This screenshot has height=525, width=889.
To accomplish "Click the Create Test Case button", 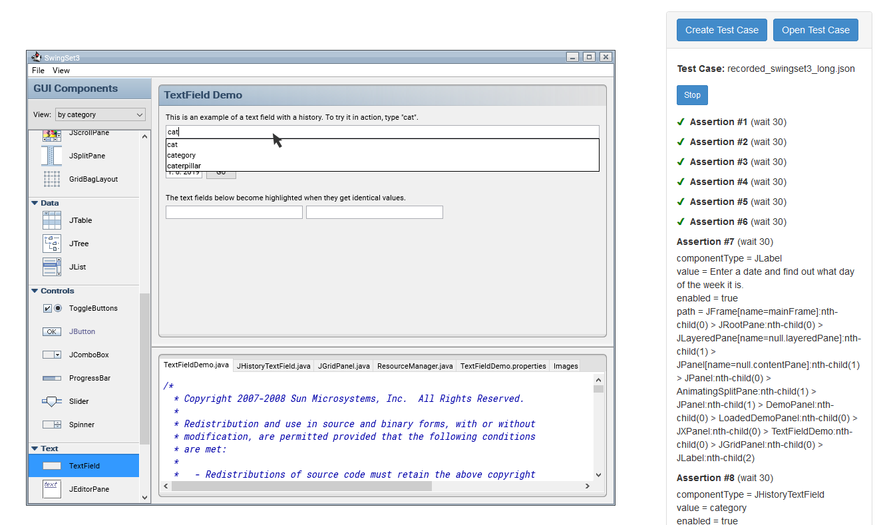I will (722, 30).
